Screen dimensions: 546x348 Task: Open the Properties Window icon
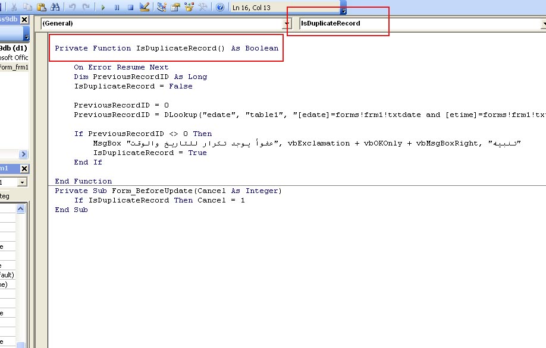[x=175, y=7]
